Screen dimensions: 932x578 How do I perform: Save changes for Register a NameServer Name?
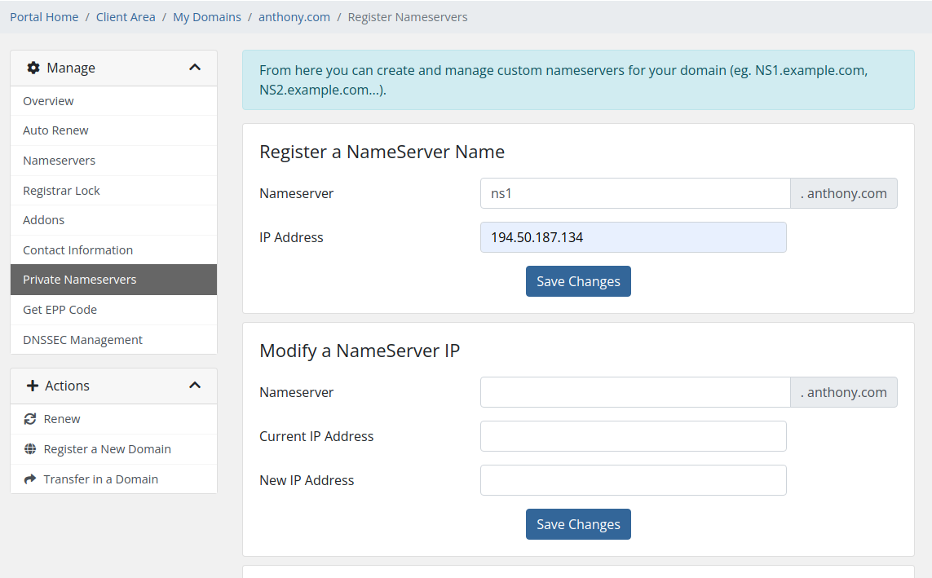[x=578, y=281]
